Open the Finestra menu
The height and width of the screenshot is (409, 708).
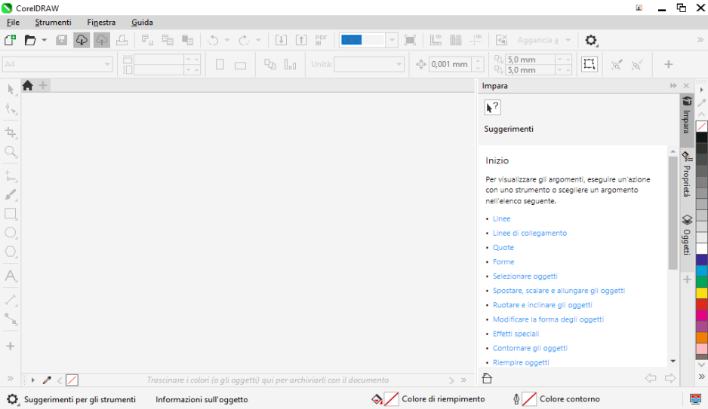coord(101,22)
